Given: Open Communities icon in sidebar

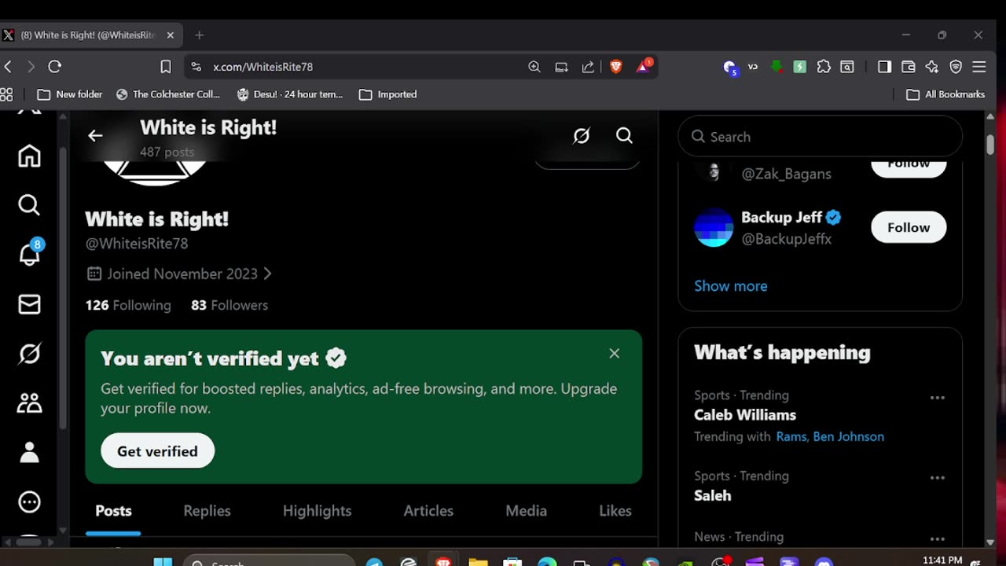Looking at the screenshot, I should (x=29, y=403).
